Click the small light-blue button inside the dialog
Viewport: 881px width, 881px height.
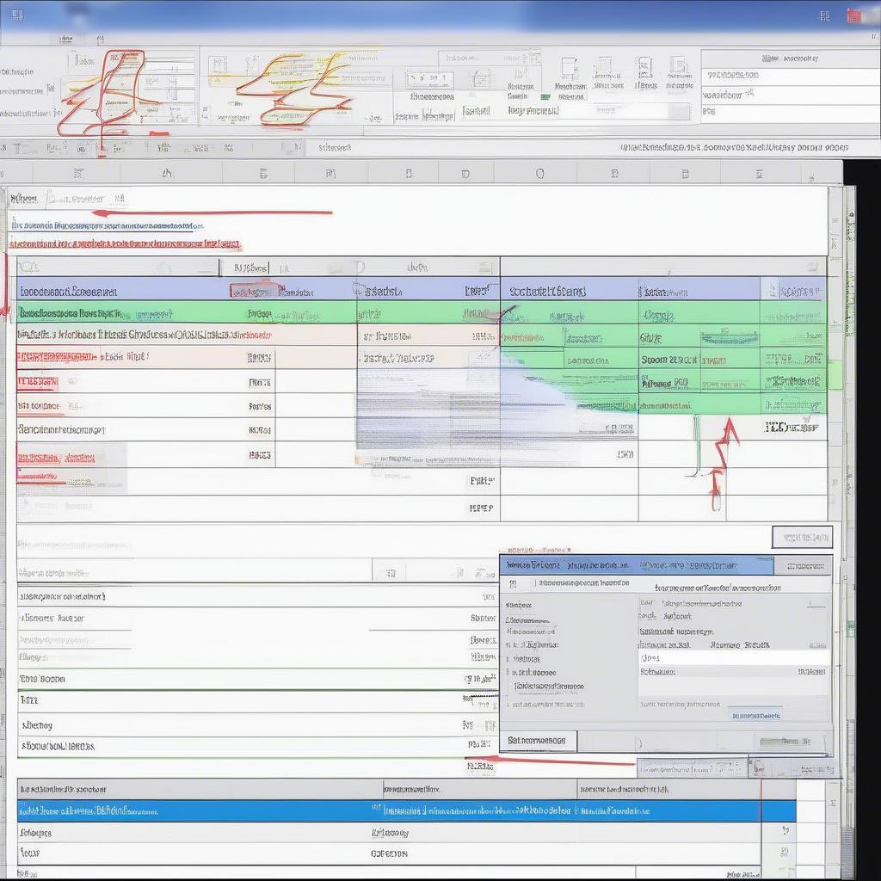pos(755,715)
